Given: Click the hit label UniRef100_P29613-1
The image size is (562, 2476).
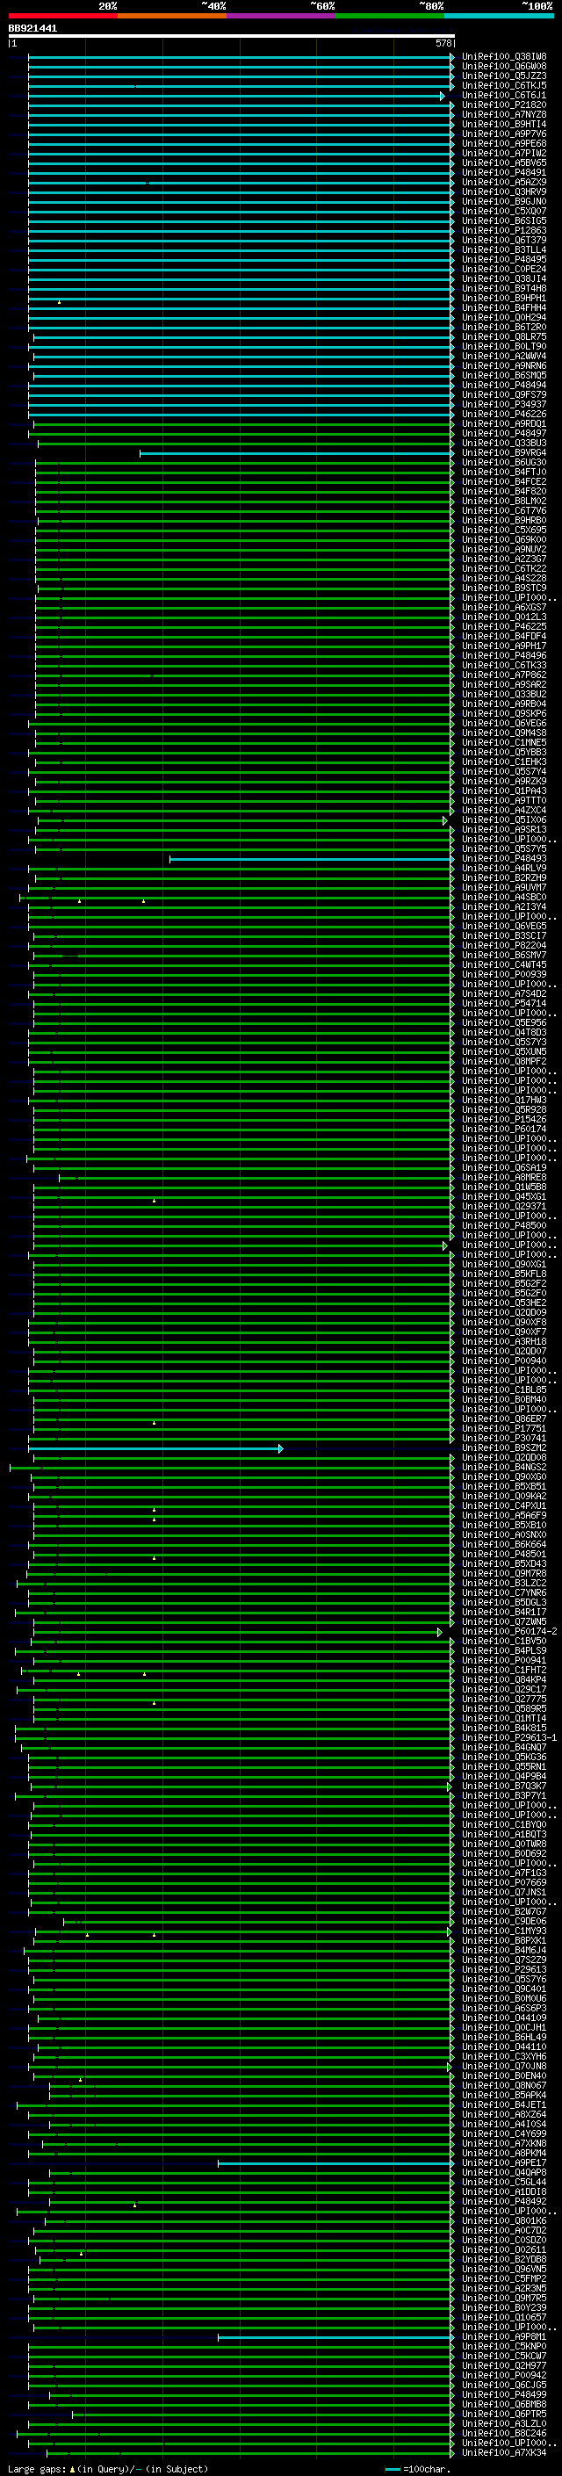Looking at the screenshot, I should click(x=509, y=1736).
